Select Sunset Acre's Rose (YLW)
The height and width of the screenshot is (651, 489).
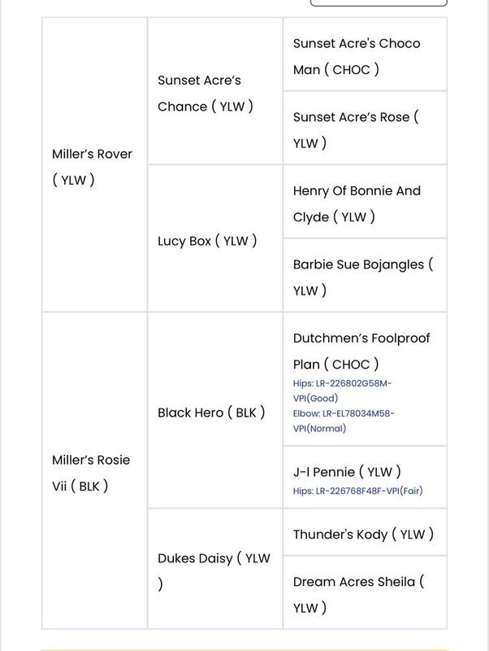356,130
